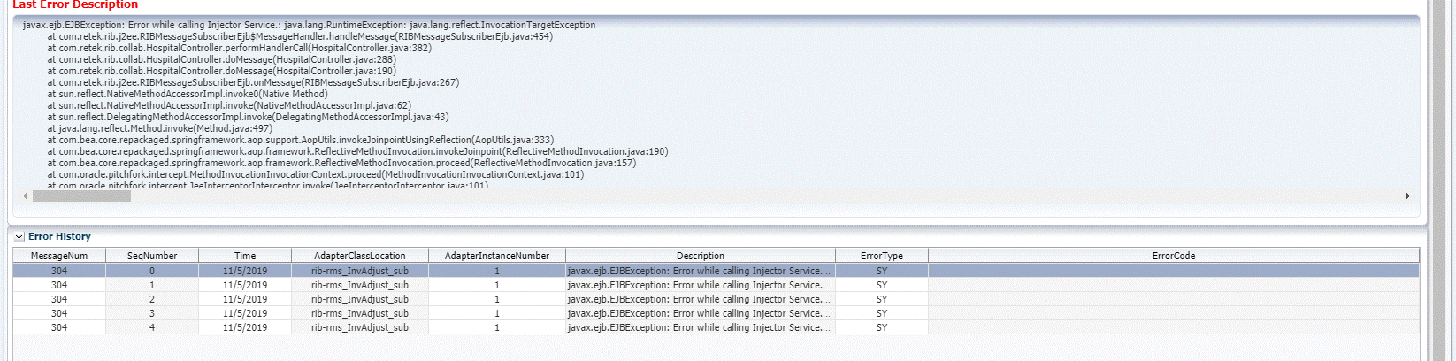Screen dimensions: 1456x361
Task: Click the 'HospitalController.java:190' stack trace line
Action: pos(221,71)
